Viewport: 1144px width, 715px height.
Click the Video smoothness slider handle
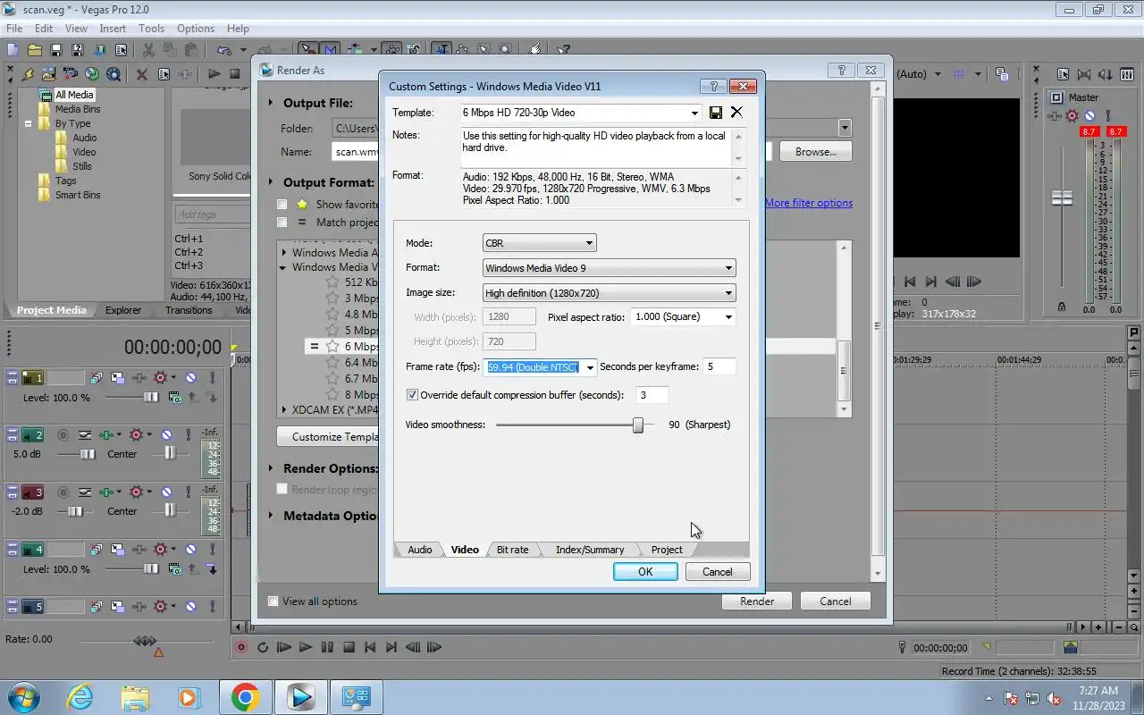(638, 425)
